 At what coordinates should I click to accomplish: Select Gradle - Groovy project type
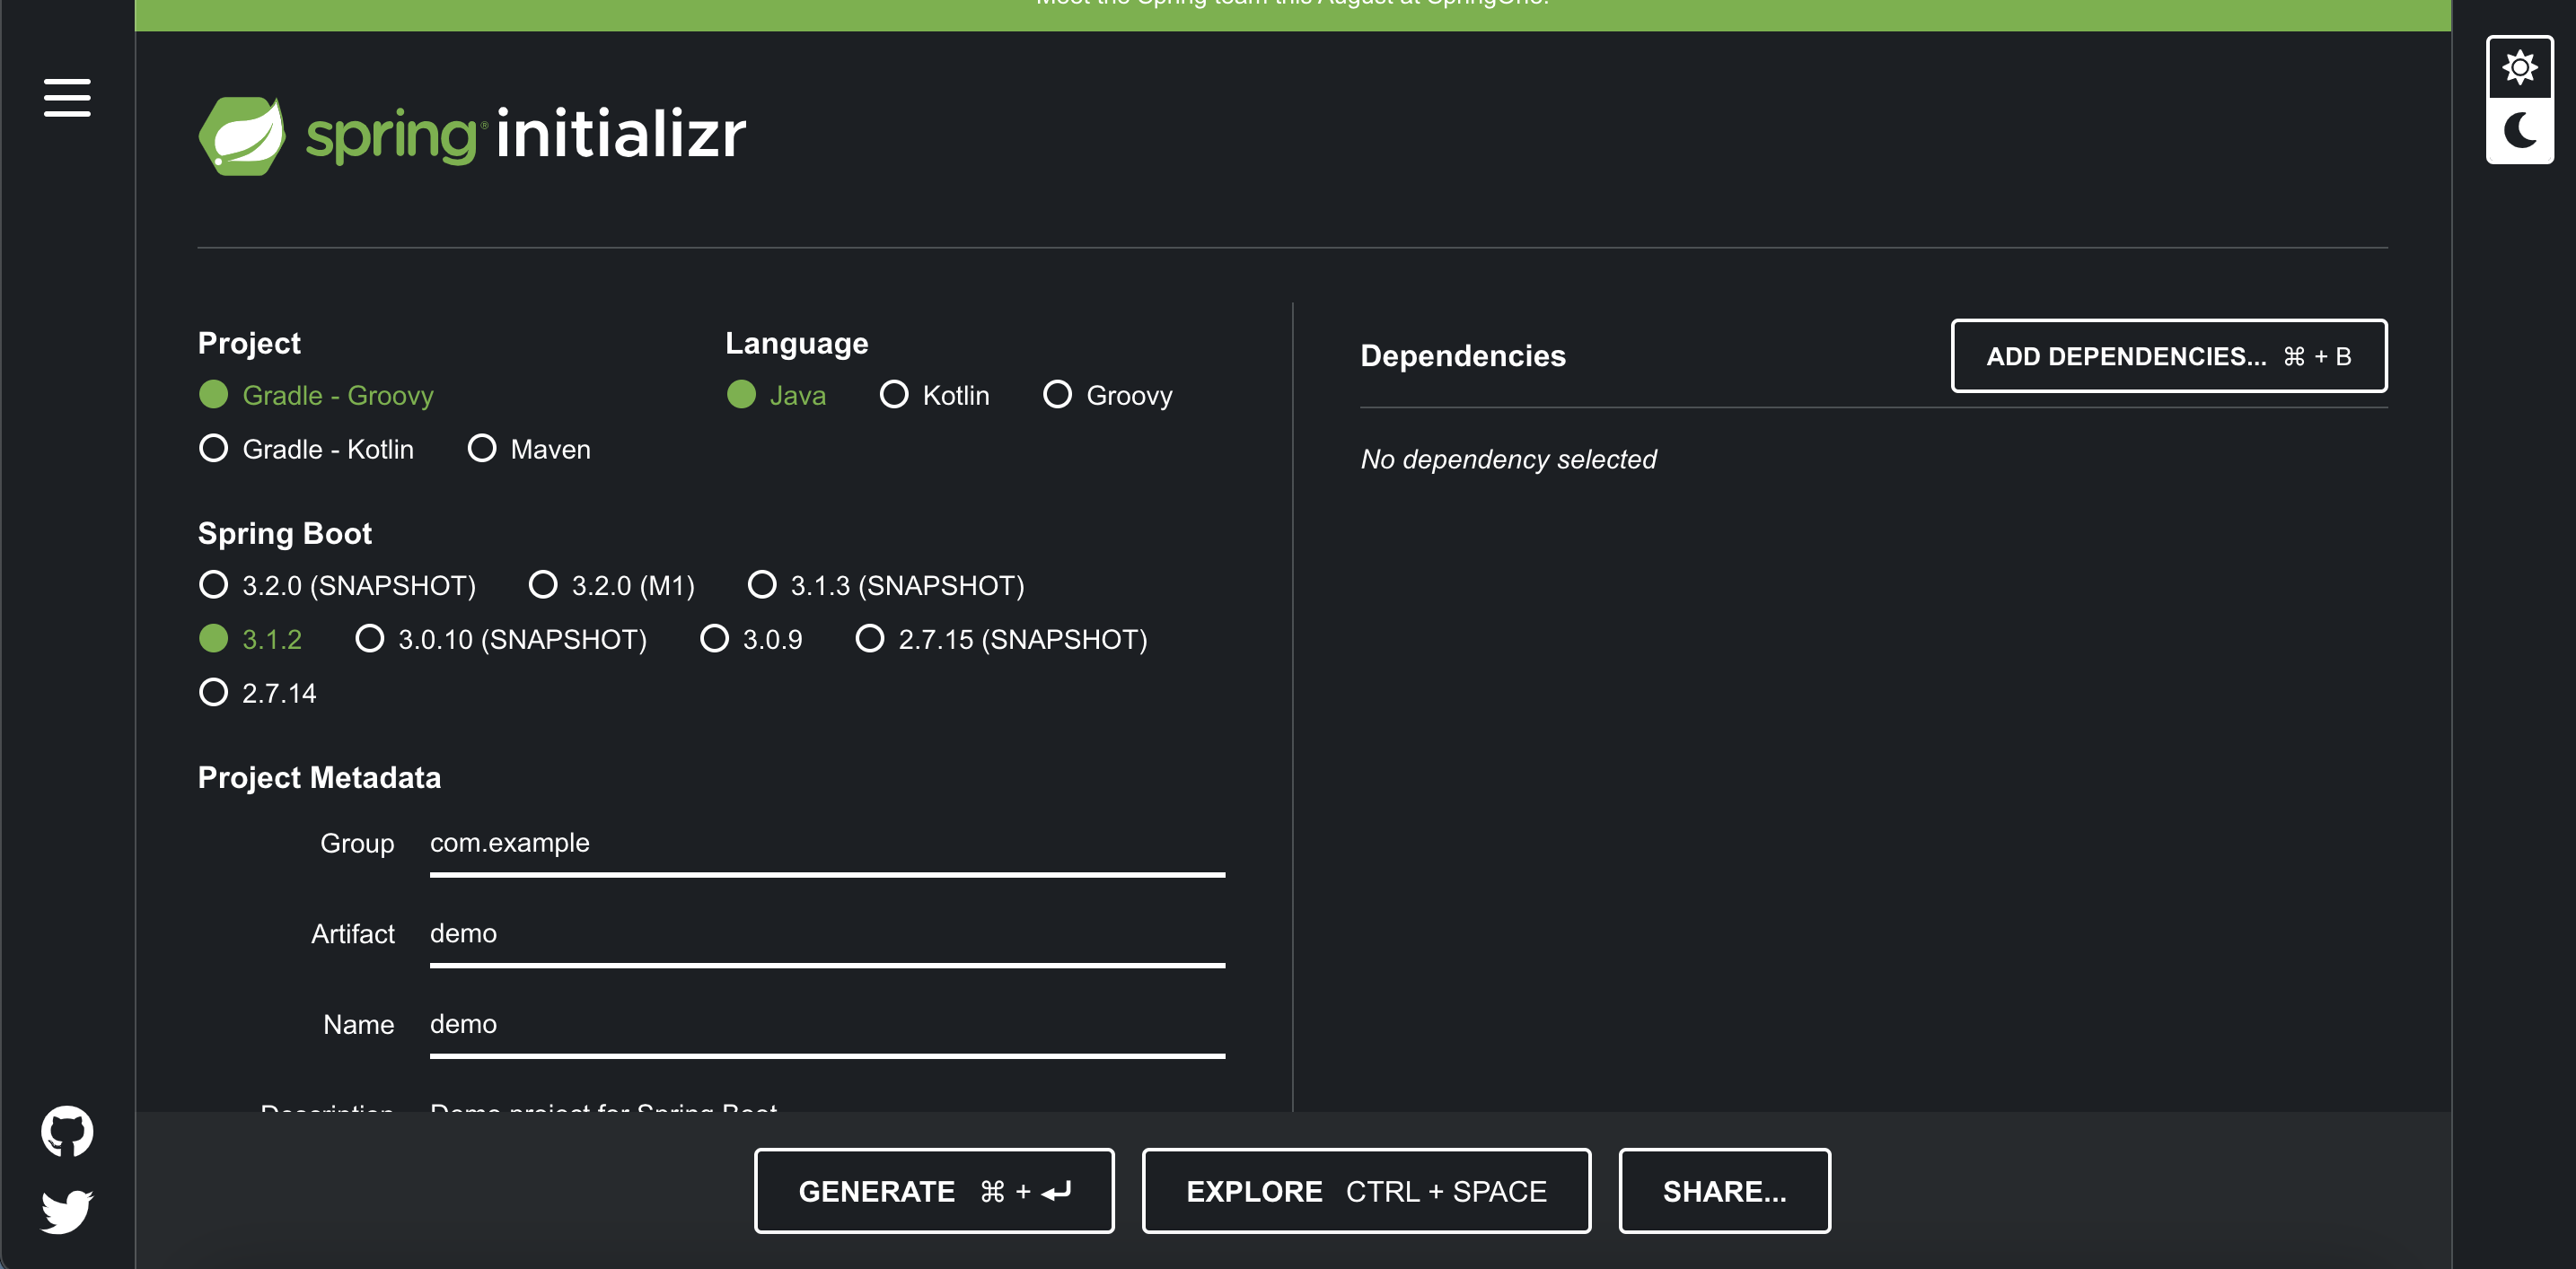click(316, 395)
